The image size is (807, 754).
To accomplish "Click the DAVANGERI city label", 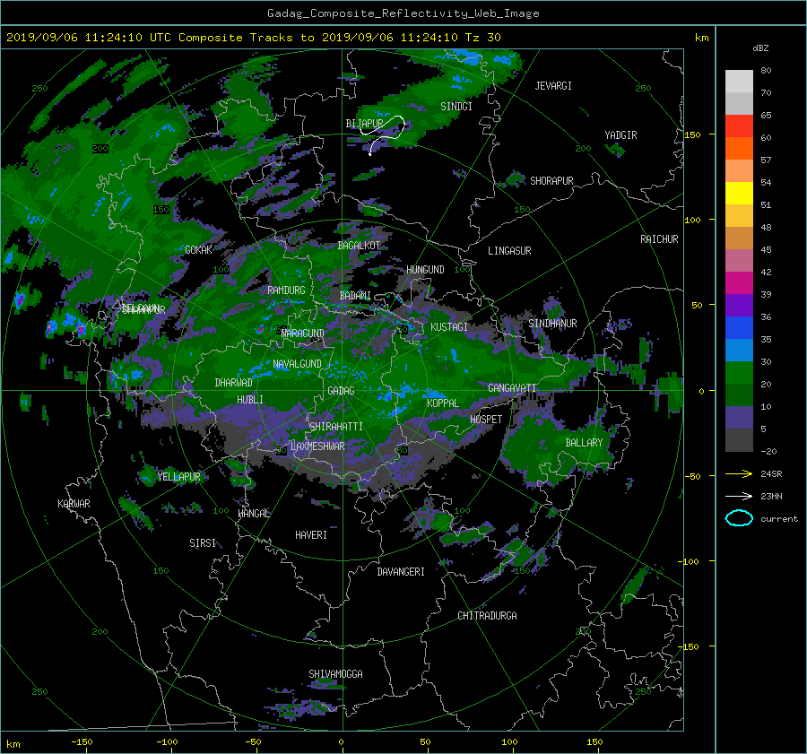I will (401, 572).
